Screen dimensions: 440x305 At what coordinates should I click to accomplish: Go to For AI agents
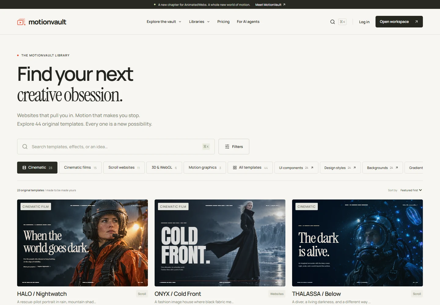pos(248,22)
